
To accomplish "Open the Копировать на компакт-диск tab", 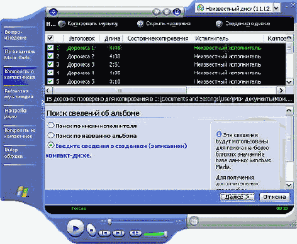I will [x=20, y=133].
